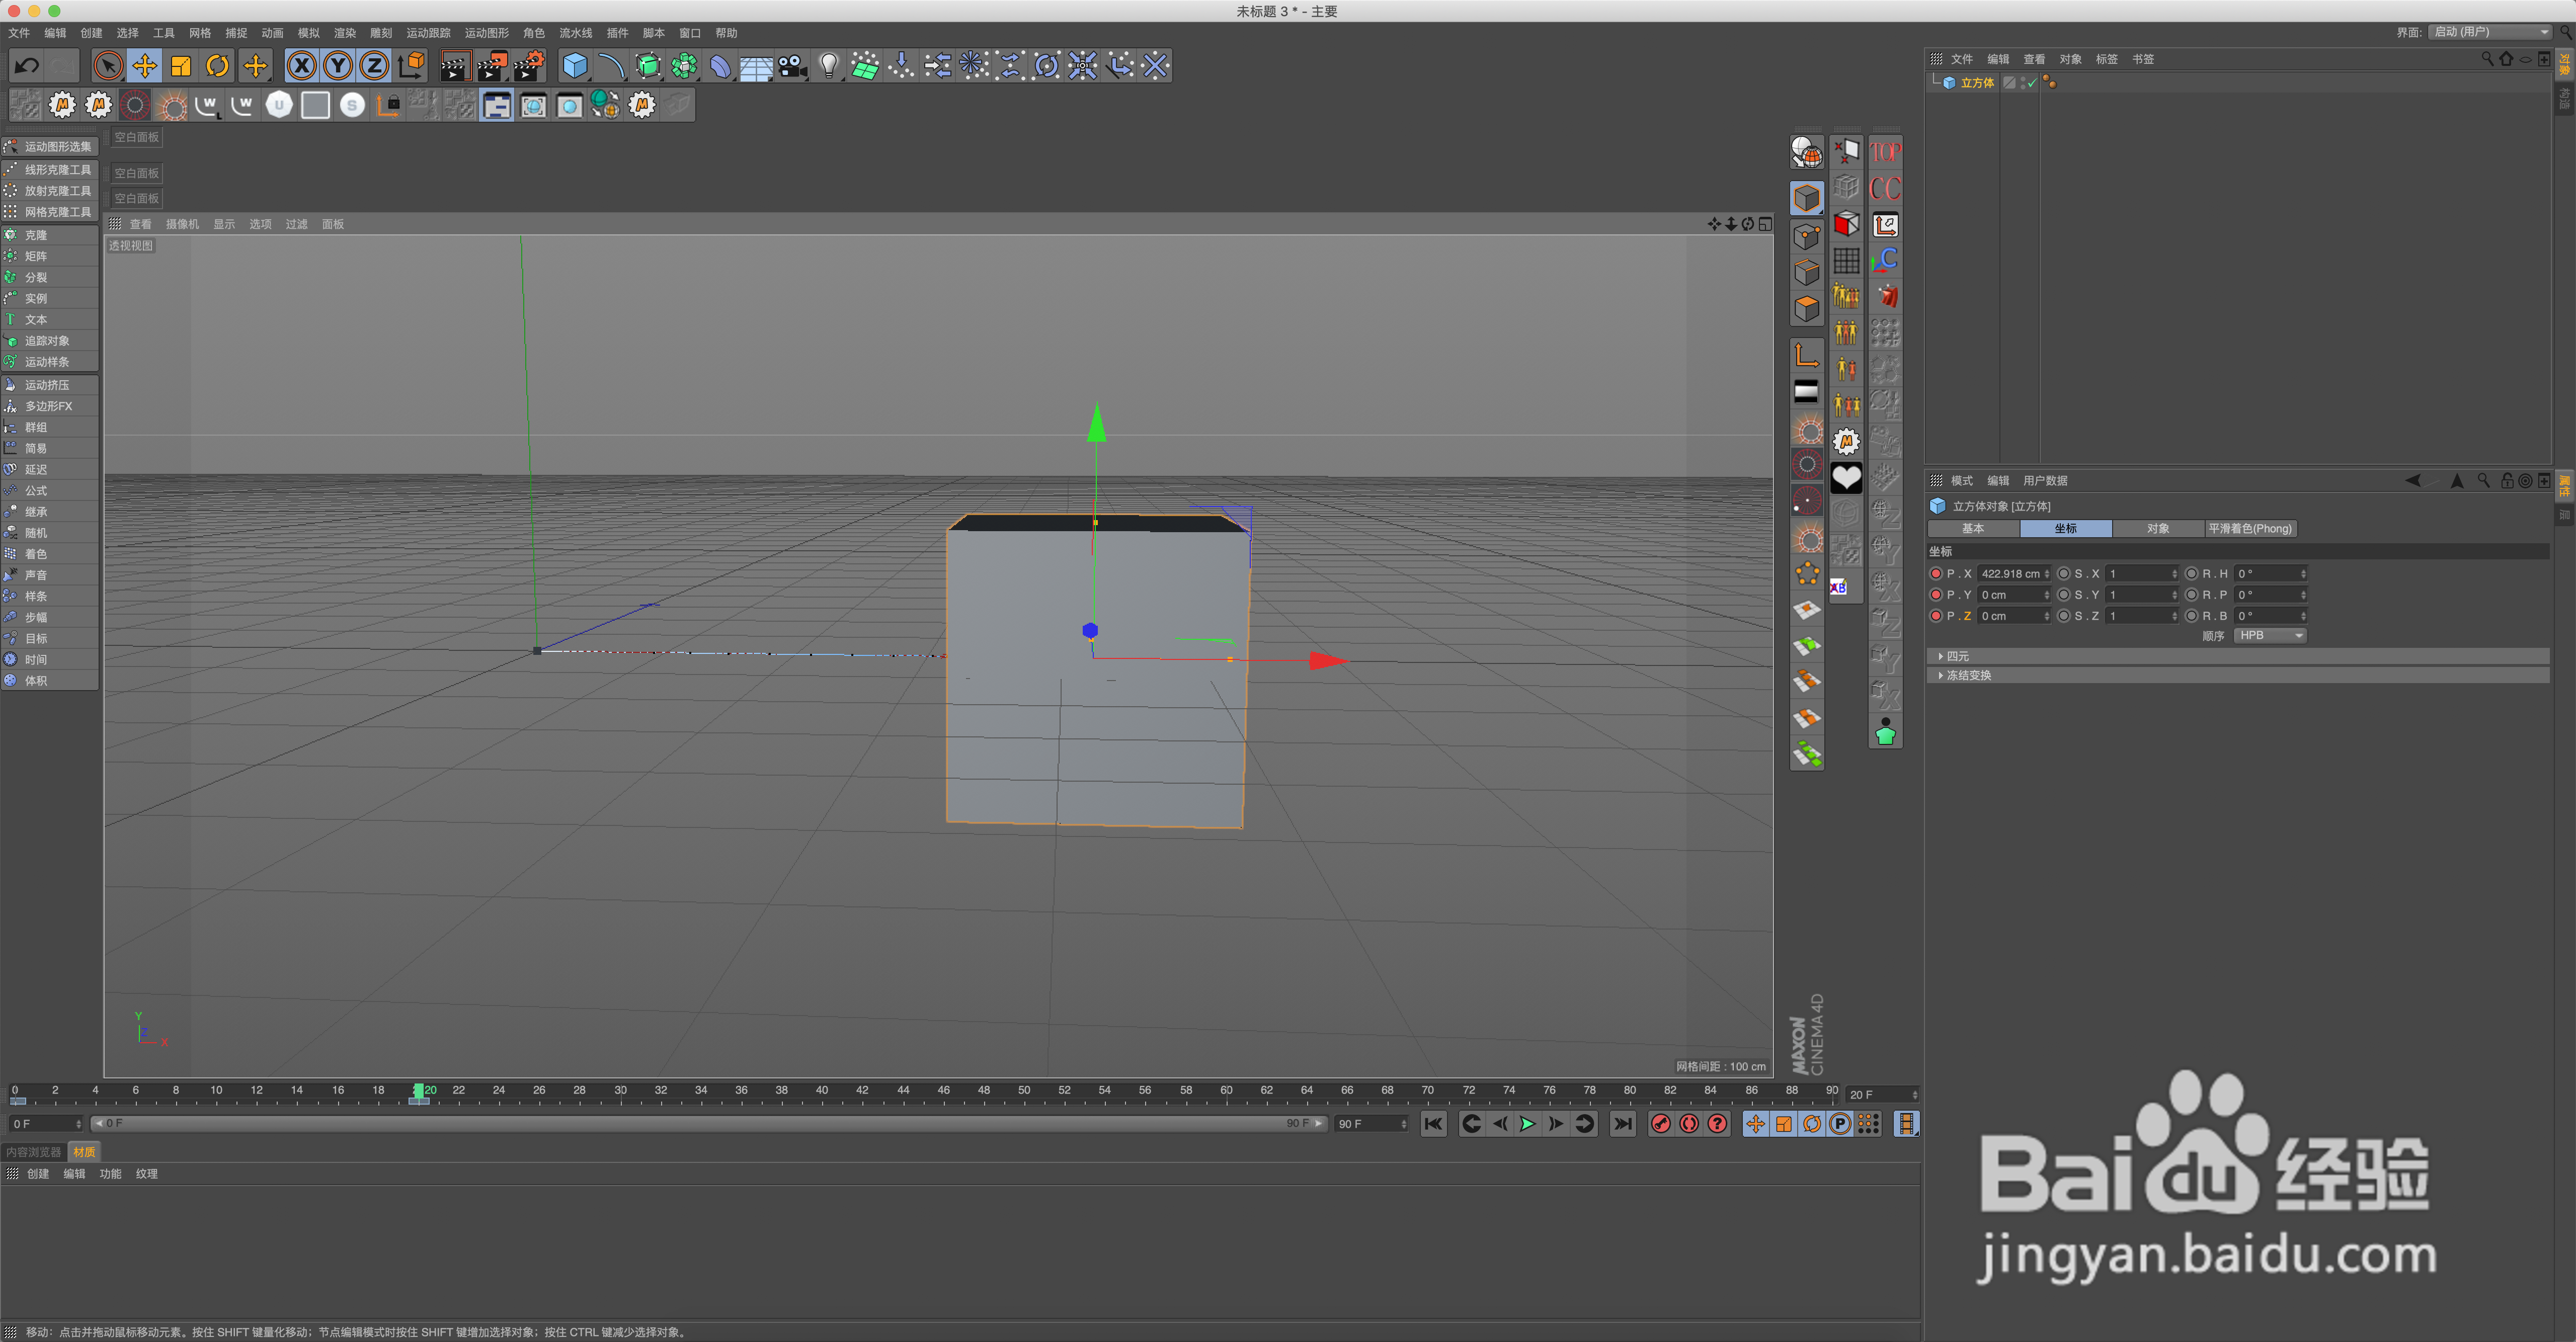Play the animation forwards
This screenshot has width=2576, height=1342.
pyautogui.click(x=1527, y=1124)
